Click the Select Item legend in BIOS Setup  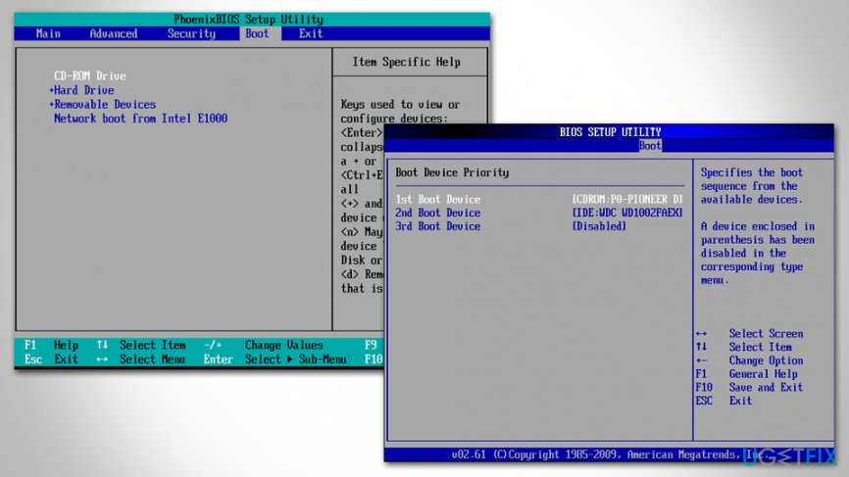pos(760,347)
